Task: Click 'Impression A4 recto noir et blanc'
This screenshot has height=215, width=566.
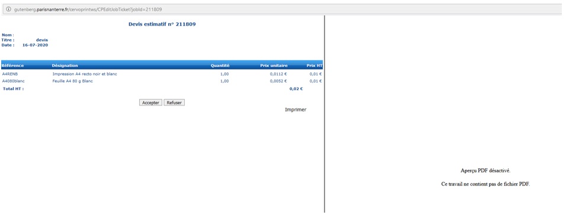Action: coord(85,74)
